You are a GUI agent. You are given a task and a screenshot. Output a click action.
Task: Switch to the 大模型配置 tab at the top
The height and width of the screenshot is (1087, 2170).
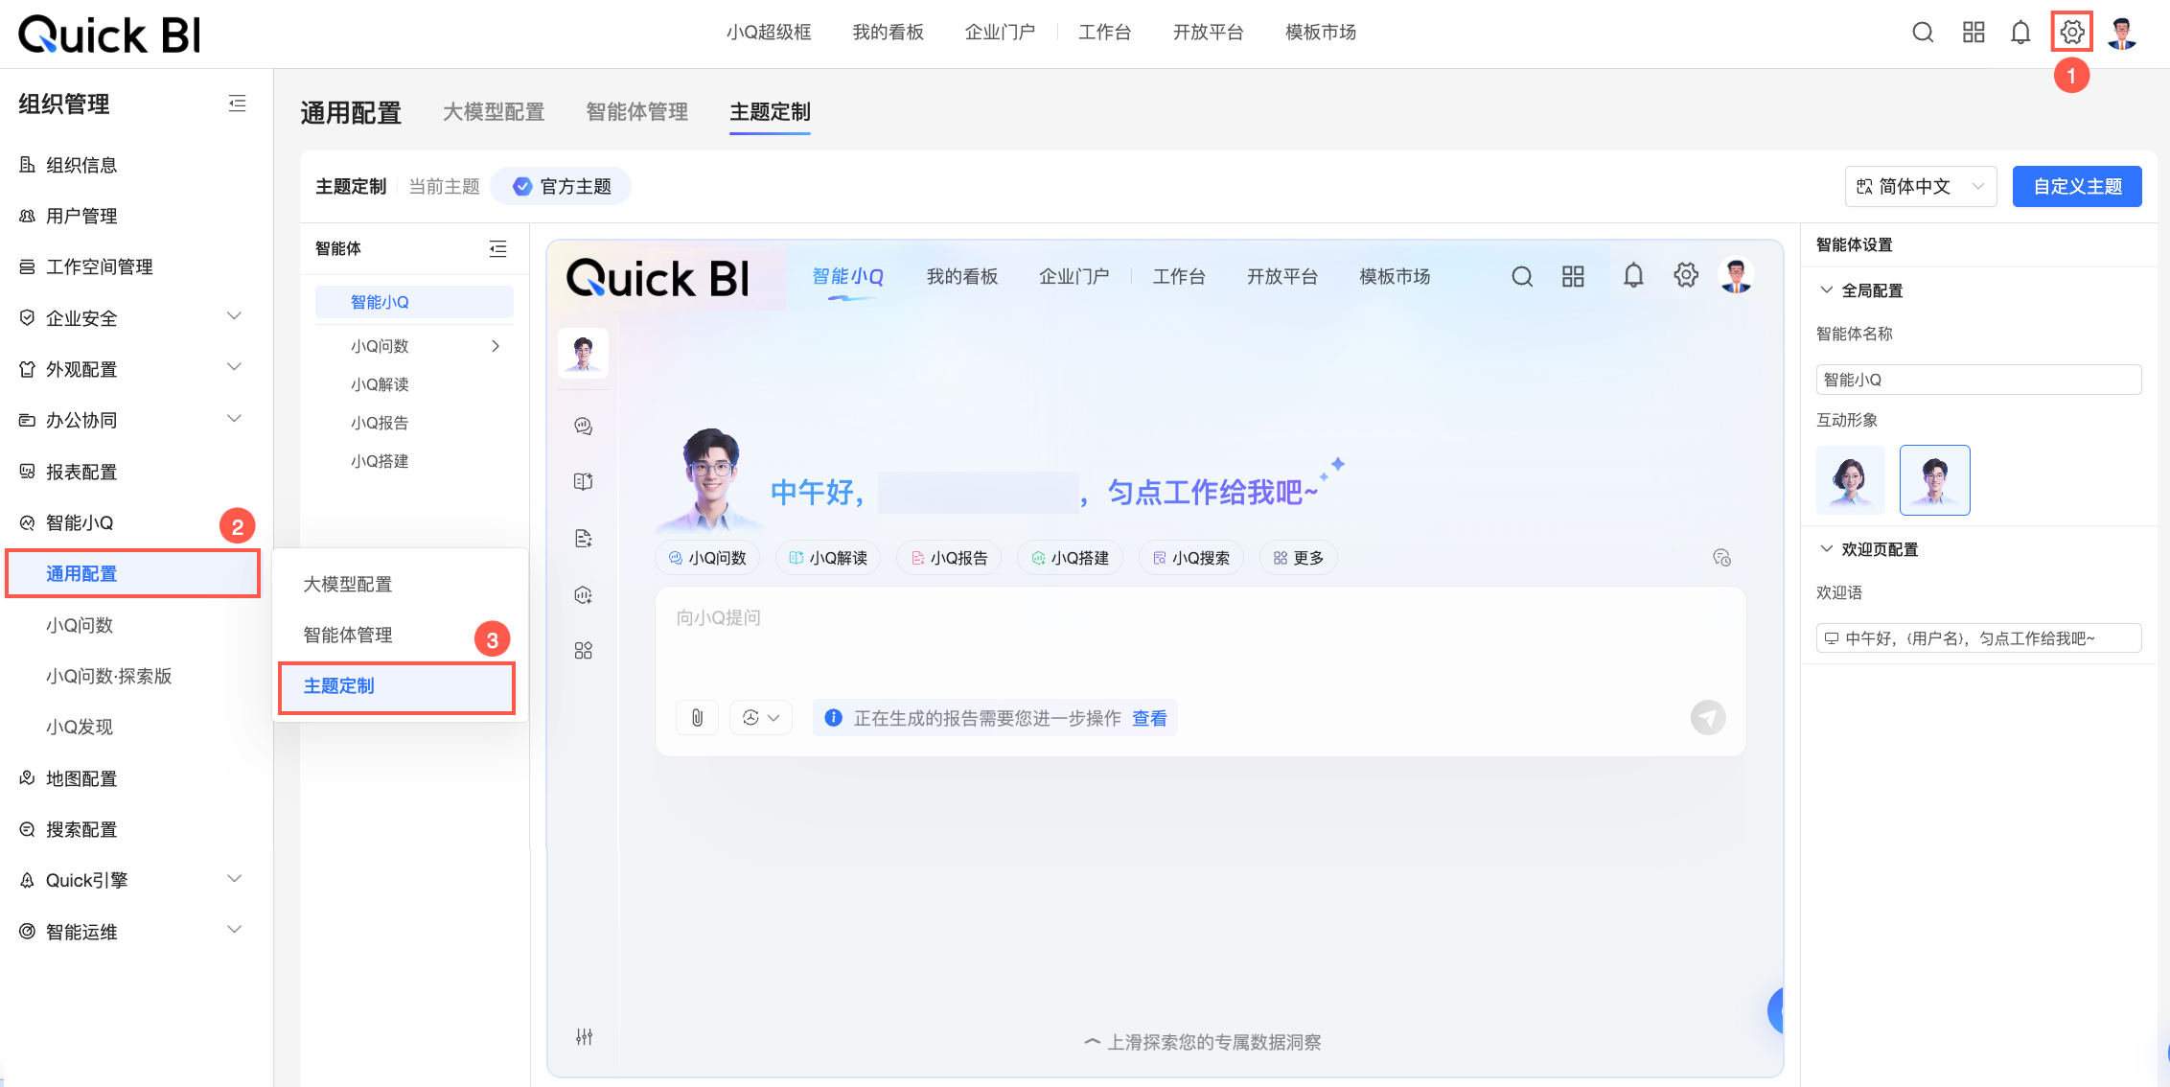tap(494, 112)
